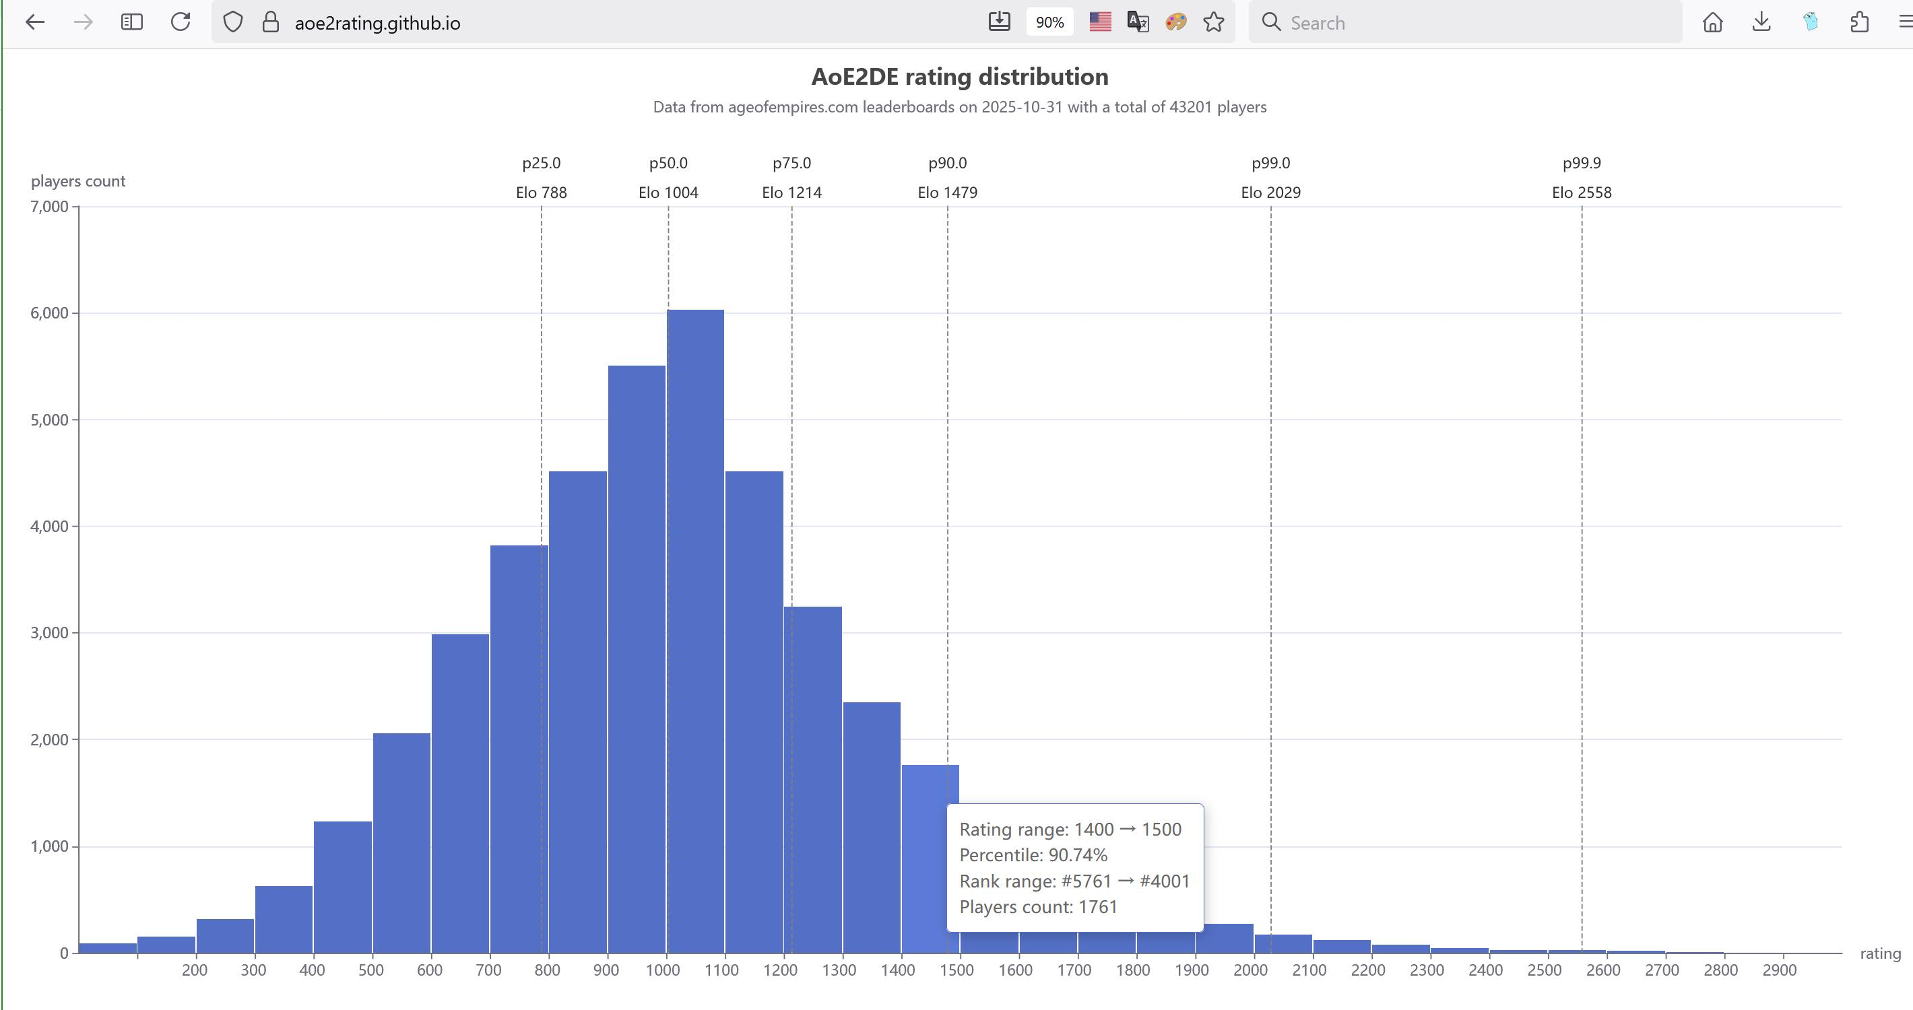Open the downloads arrow icon
1913x1010 pixels.
tap(1761, 22)
